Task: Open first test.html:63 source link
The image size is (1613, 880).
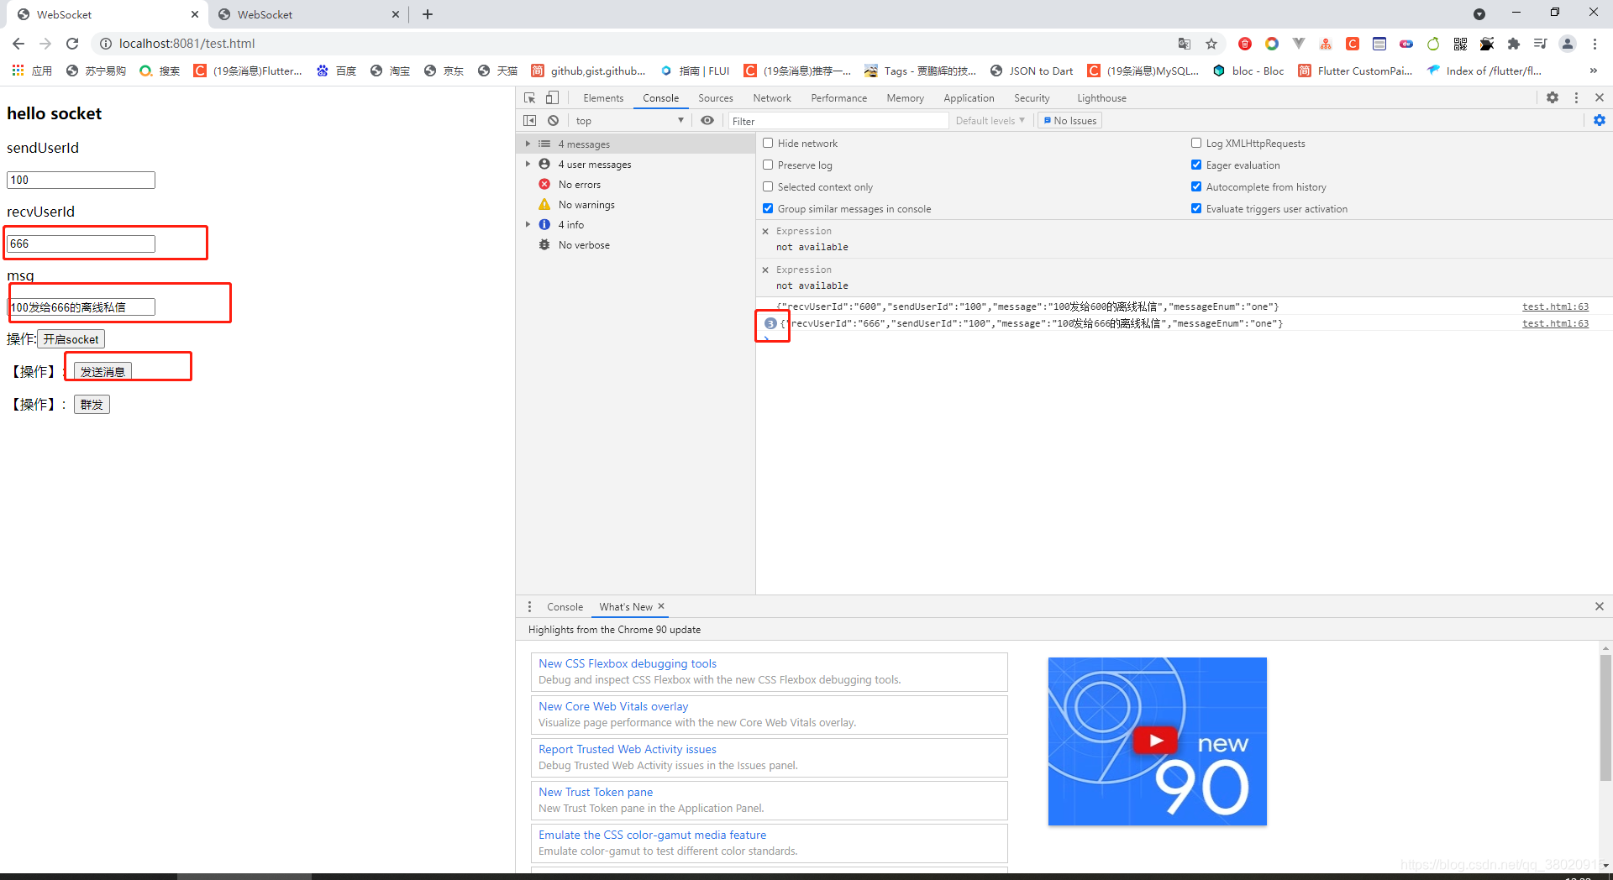Action: (x=1555, y=306)
